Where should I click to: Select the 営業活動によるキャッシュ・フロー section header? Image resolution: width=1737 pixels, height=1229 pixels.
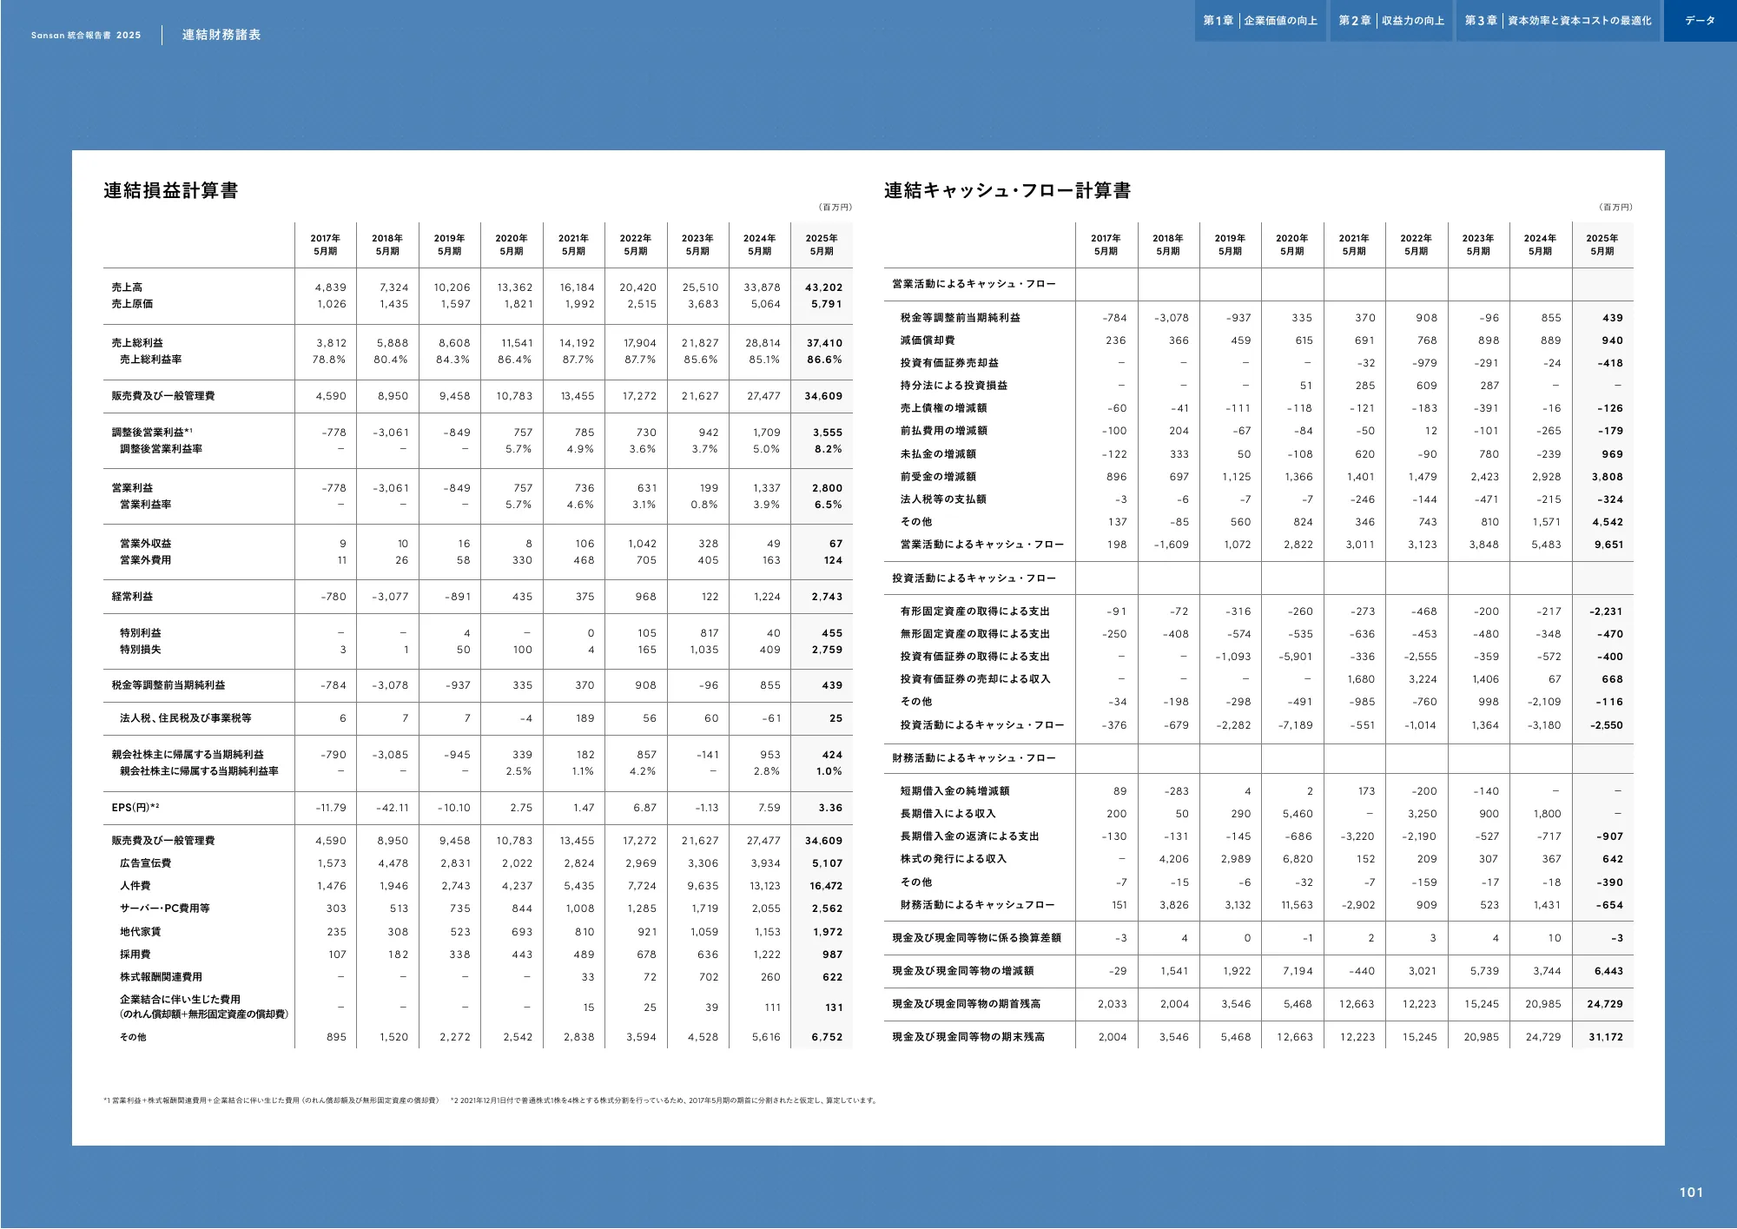pos(974,284)
